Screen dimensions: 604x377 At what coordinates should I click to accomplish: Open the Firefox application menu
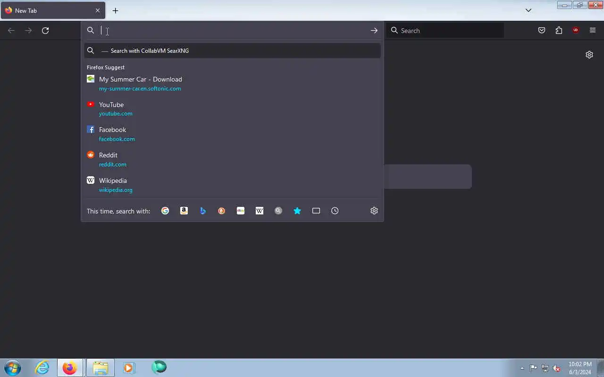pyautogui.click(x=593, y=31)
